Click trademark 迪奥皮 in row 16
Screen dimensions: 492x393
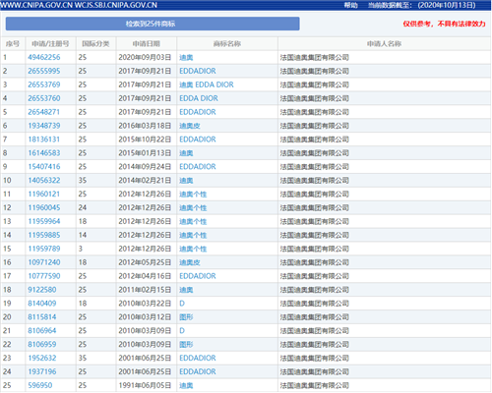[x=190, y=262]
